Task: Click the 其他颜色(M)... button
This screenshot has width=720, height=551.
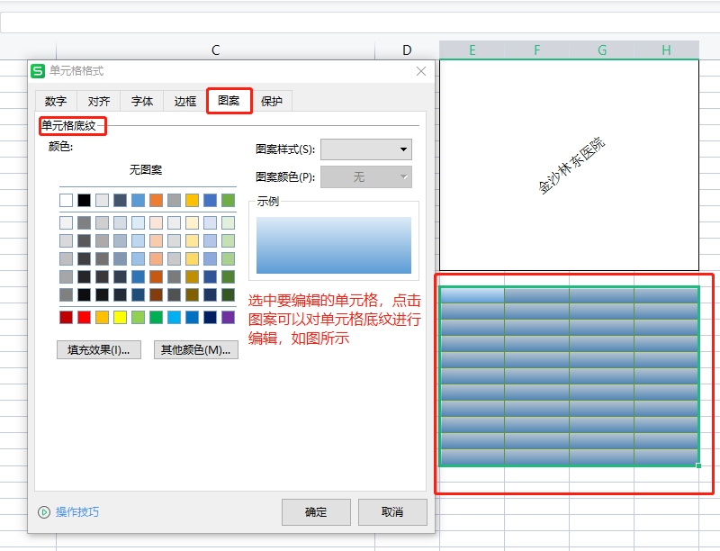Action: click(x=195, y=350)
